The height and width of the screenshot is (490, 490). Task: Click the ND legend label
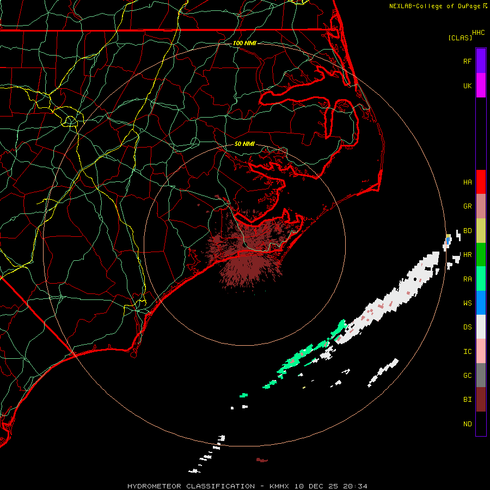467,424
